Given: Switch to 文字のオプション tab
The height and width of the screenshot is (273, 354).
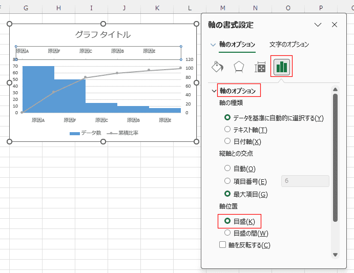Looking at the screenshot, I should click(289, 44).
